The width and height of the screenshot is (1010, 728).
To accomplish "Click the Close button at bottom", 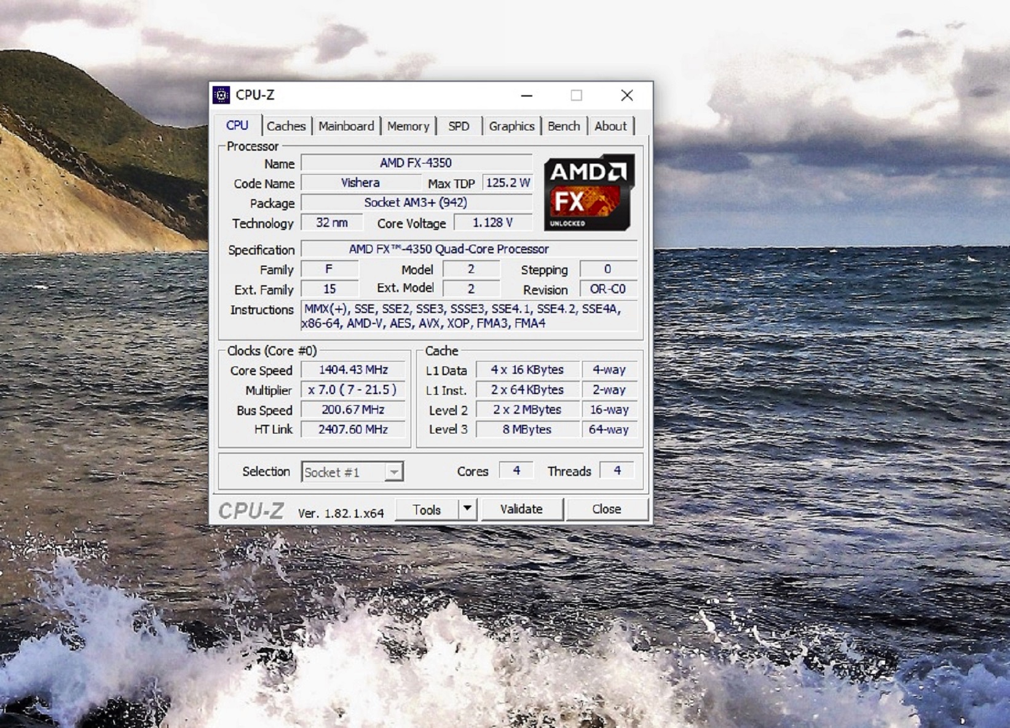I will (607, 509).
